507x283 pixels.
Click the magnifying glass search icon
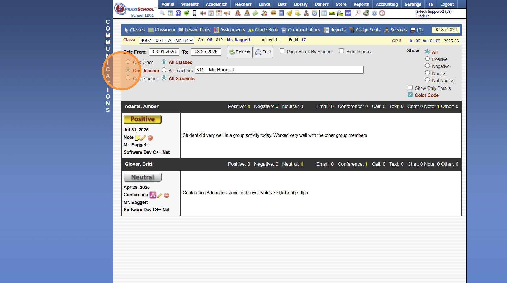pyautogui.click(x=162, y=13)
